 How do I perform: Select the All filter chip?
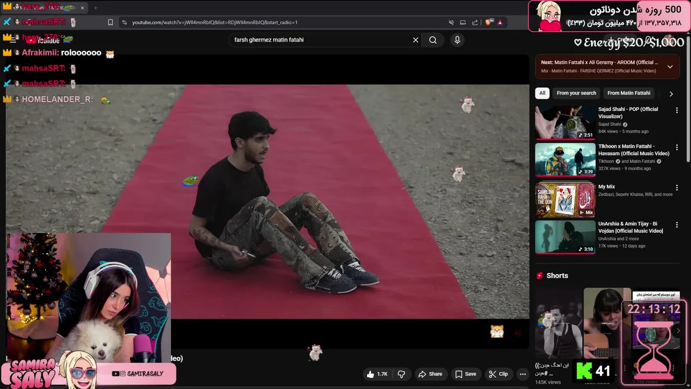[x=542, y=93]
